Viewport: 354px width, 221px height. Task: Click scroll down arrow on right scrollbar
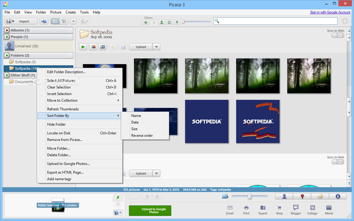pos(349,177)
